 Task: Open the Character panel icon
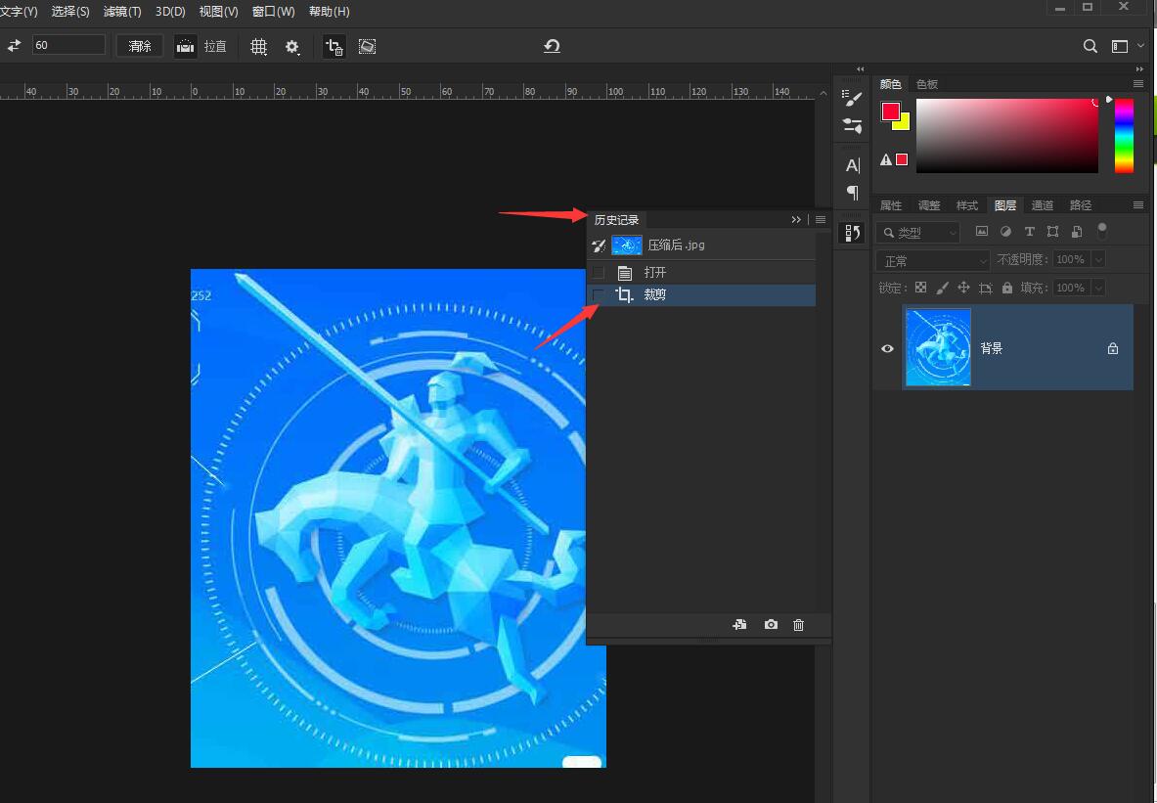tap(853, 165)
